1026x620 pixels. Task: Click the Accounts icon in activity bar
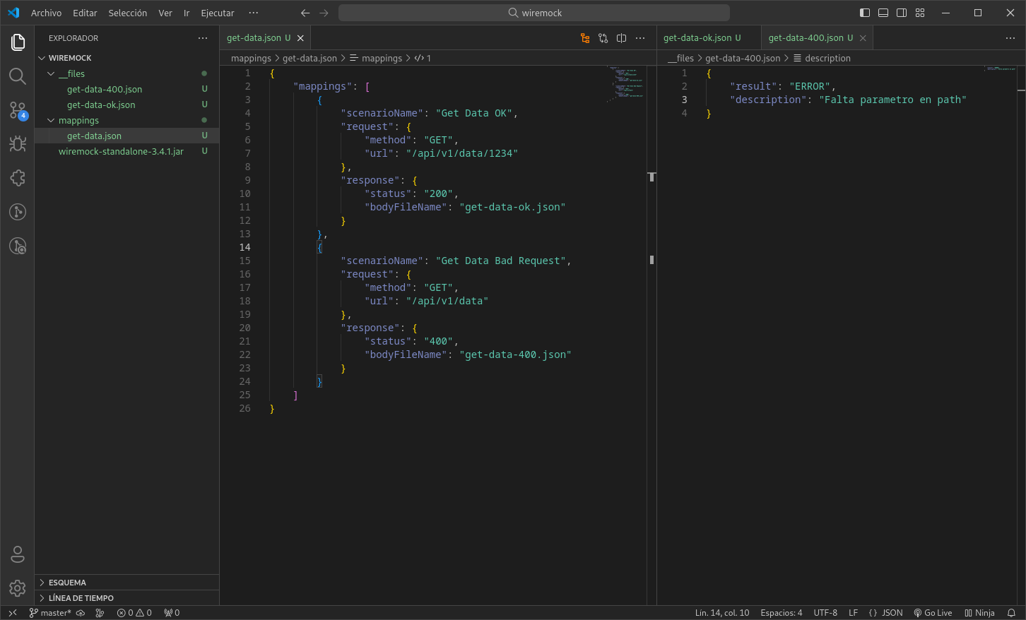18,554
